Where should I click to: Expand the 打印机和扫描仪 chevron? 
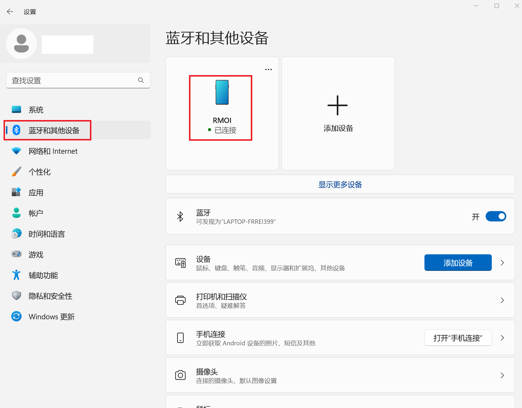[502, 300]
